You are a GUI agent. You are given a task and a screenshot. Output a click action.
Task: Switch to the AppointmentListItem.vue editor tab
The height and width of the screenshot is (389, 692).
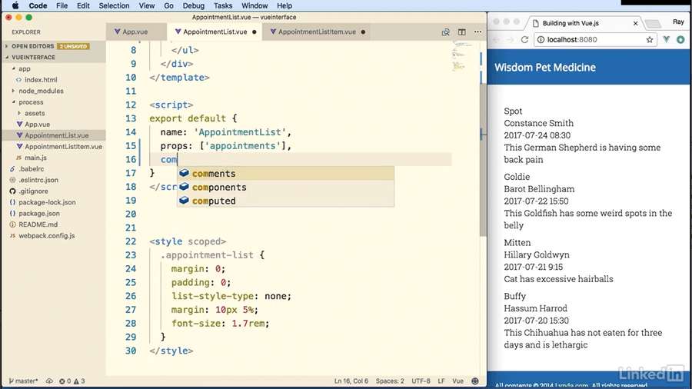(x=317, y=32)
